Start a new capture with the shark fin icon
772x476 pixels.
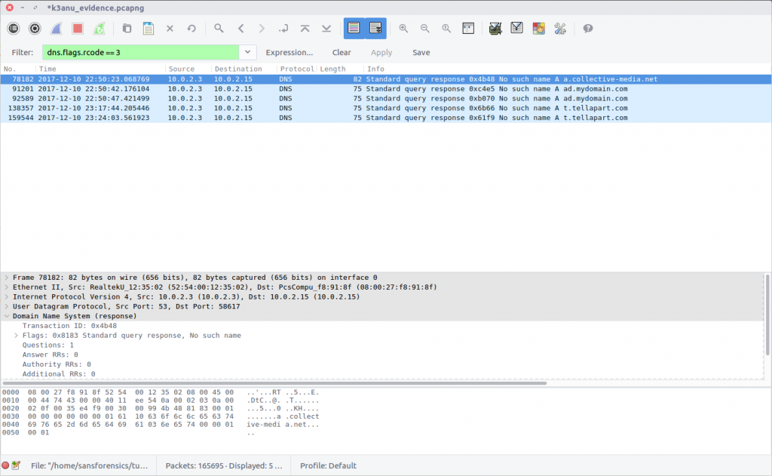(x=56, y=29)
